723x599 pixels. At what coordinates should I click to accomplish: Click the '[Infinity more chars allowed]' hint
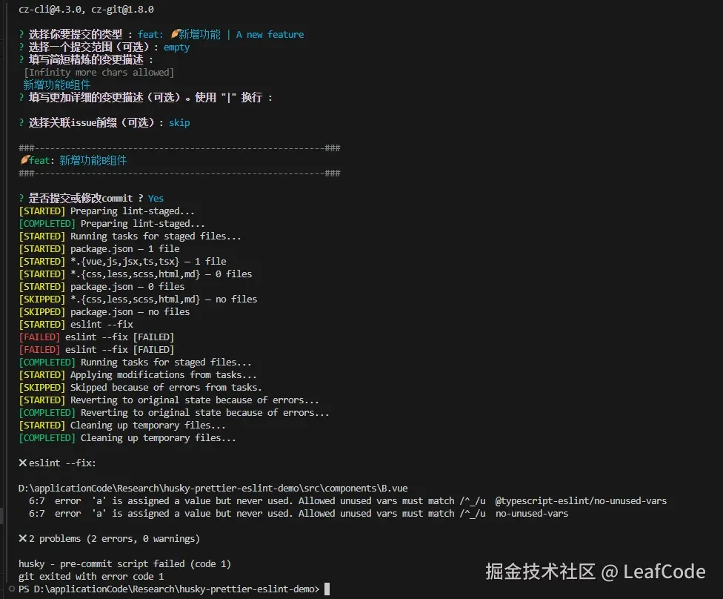tap(99, 73)
